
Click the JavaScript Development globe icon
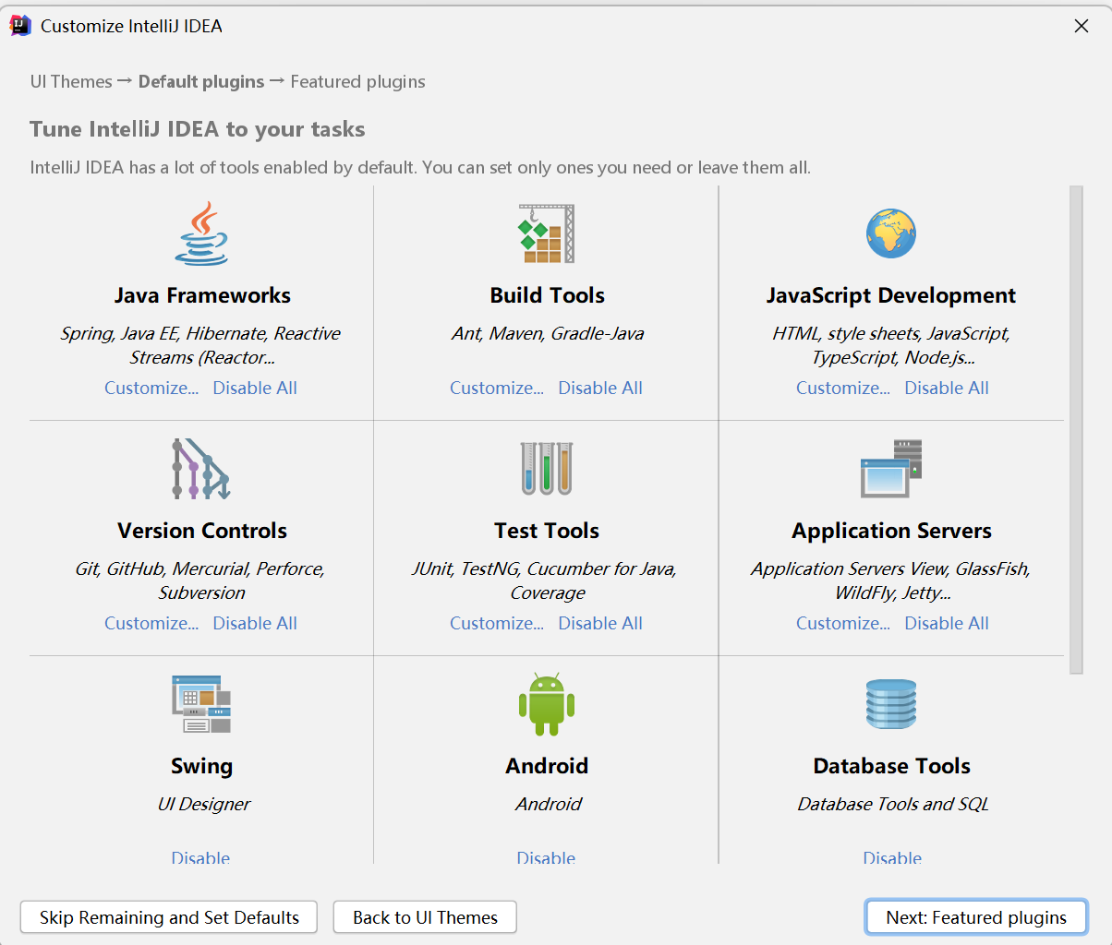891,234
